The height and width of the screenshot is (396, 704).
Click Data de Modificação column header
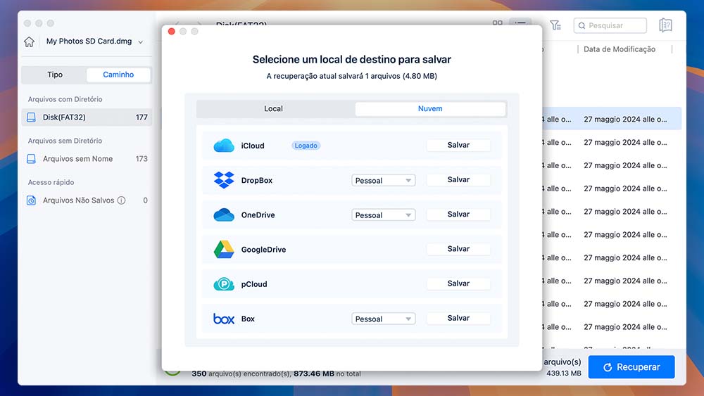[619, 49]
